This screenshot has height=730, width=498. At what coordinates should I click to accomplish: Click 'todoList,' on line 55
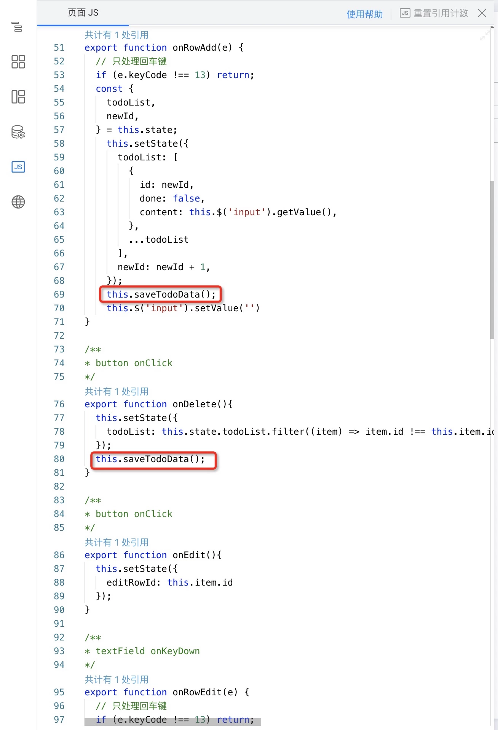point(131,102)
